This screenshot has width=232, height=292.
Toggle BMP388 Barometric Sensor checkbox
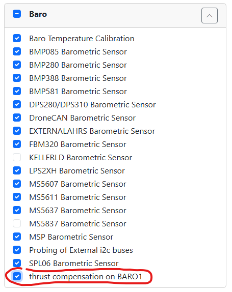[x=17, y=78]
